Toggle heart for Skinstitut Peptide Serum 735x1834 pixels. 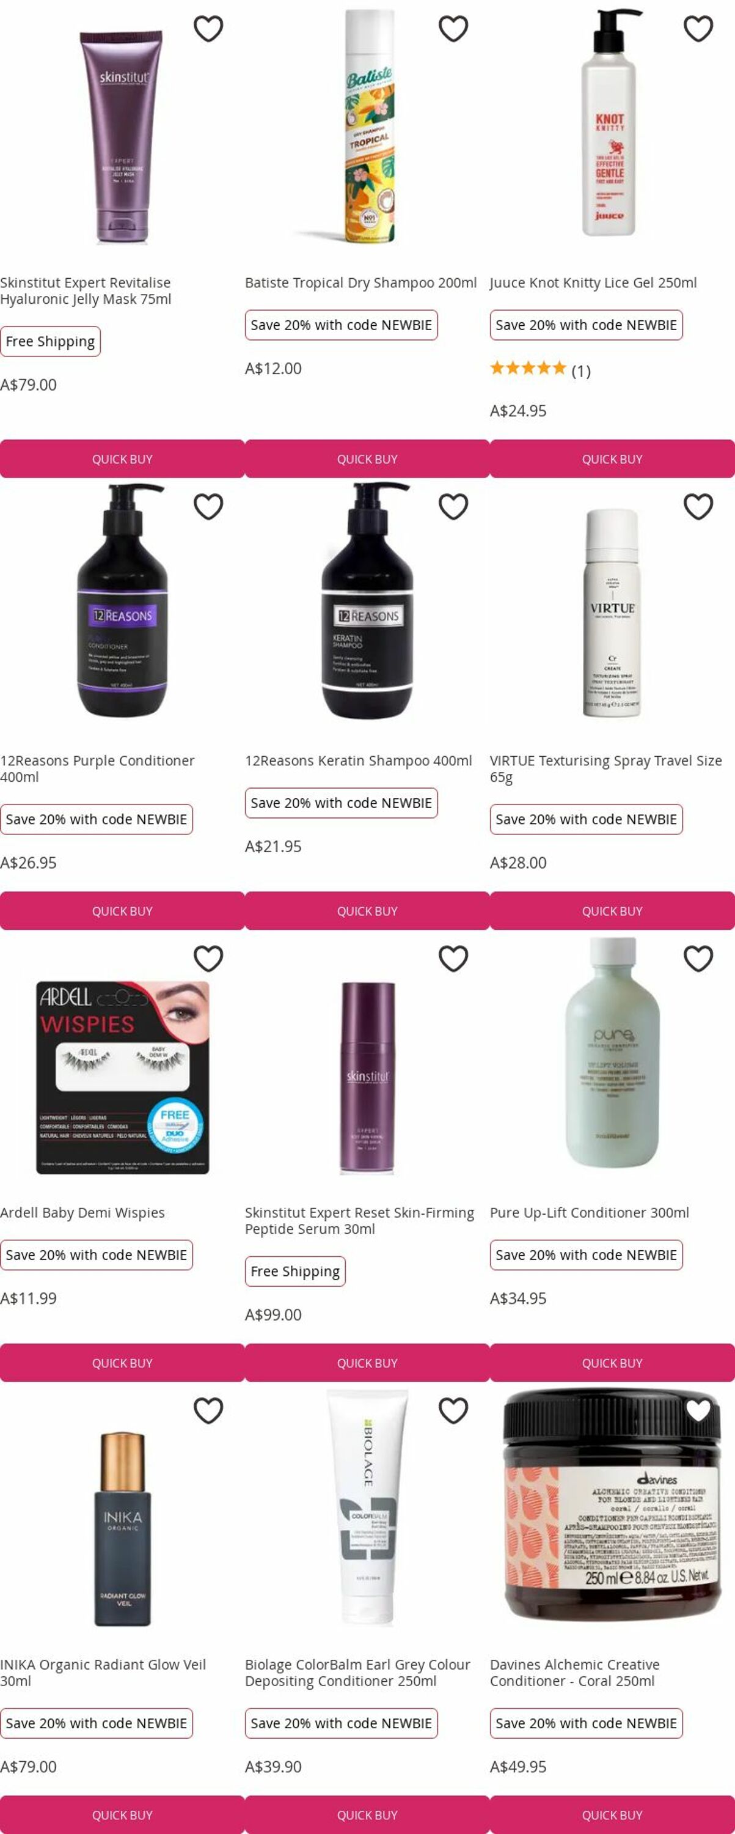click(x=453, y=959)
